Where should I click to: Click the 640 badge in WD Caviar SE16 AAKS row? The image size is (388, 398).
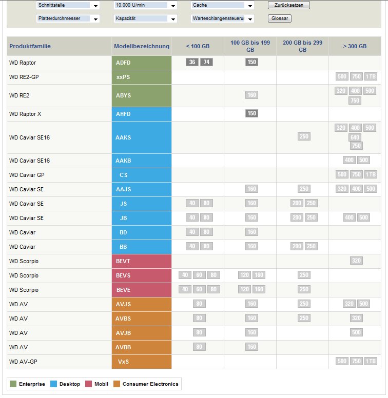point(355,137)
